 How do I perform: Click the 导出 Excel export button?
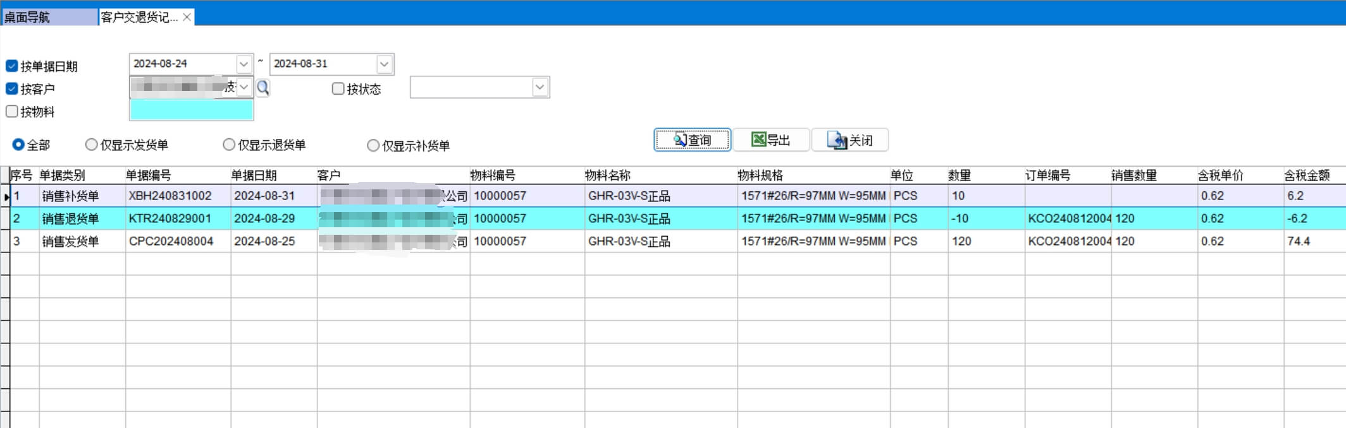click(770, 140)
